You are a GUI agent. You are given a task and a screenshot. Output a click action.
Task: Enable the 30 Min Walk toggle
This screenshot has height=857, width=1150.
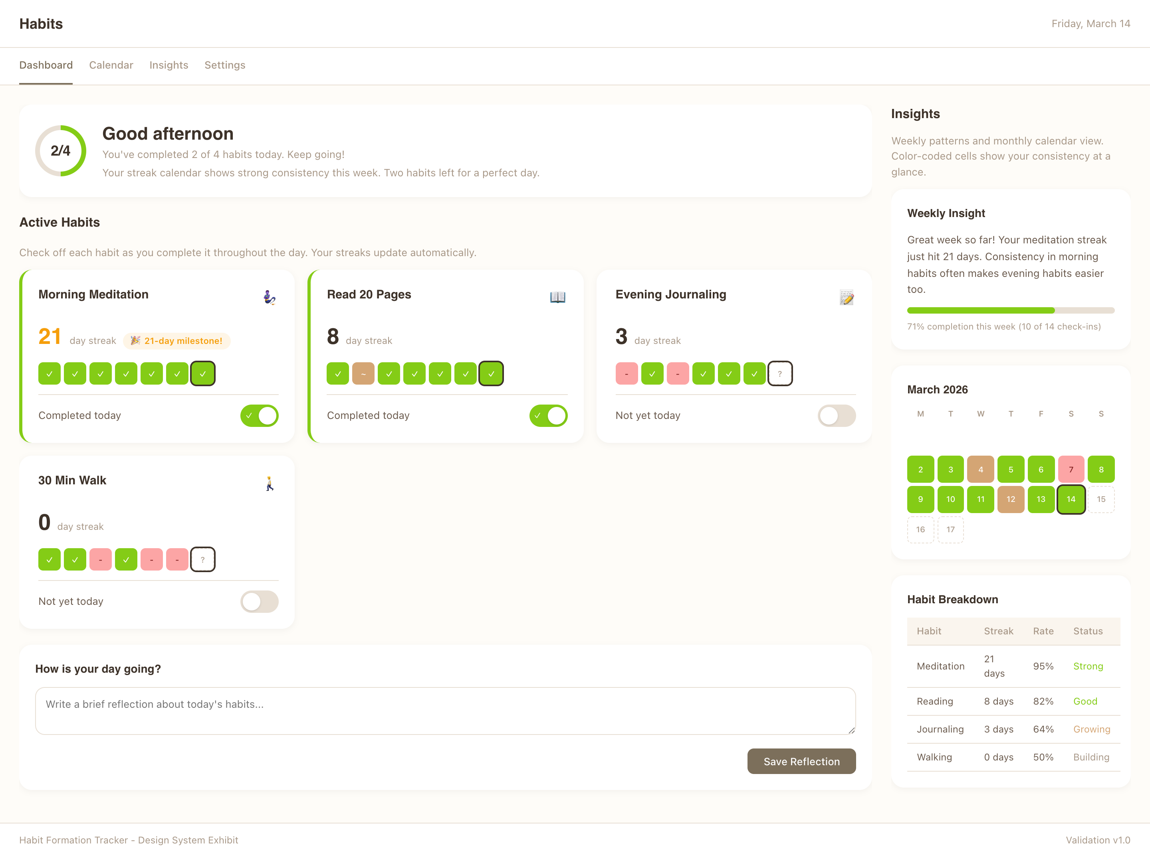point(259,602)
